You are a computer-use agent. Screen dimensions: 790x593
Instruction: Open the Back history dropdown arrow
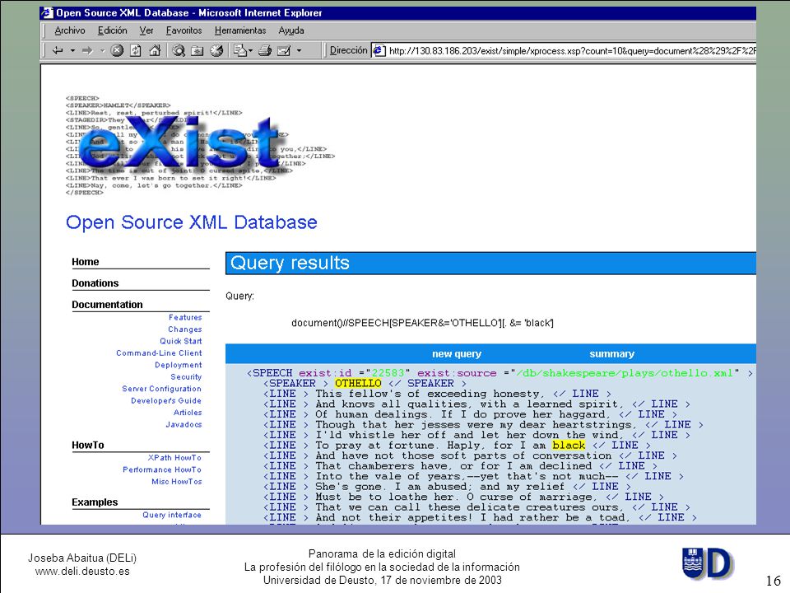click(72, 50)
